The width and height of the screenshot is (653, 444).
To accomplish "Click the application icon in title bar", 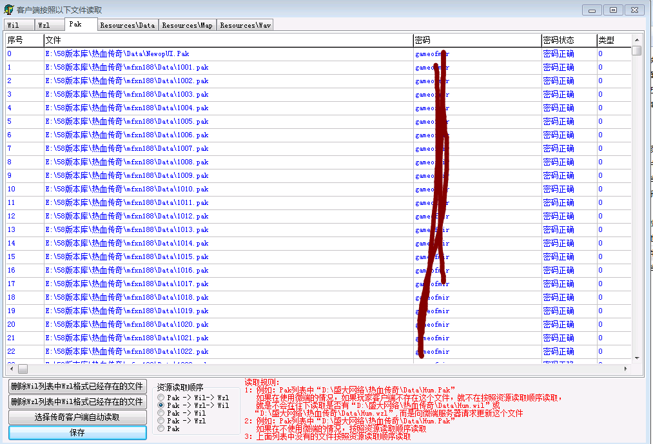I will click(x=8, y=10).
